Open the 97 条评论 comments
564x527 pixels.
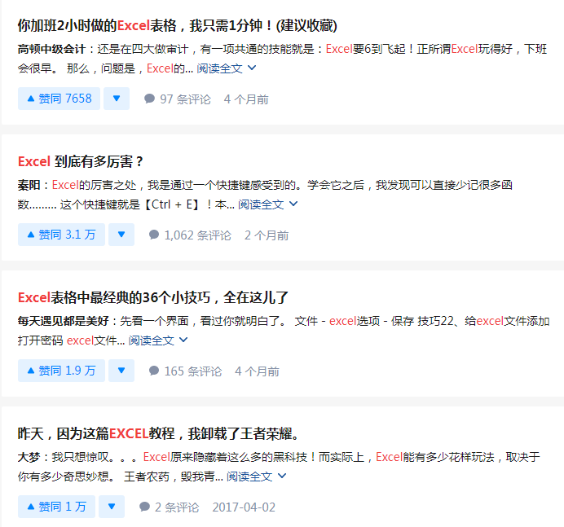click(177, 99)
